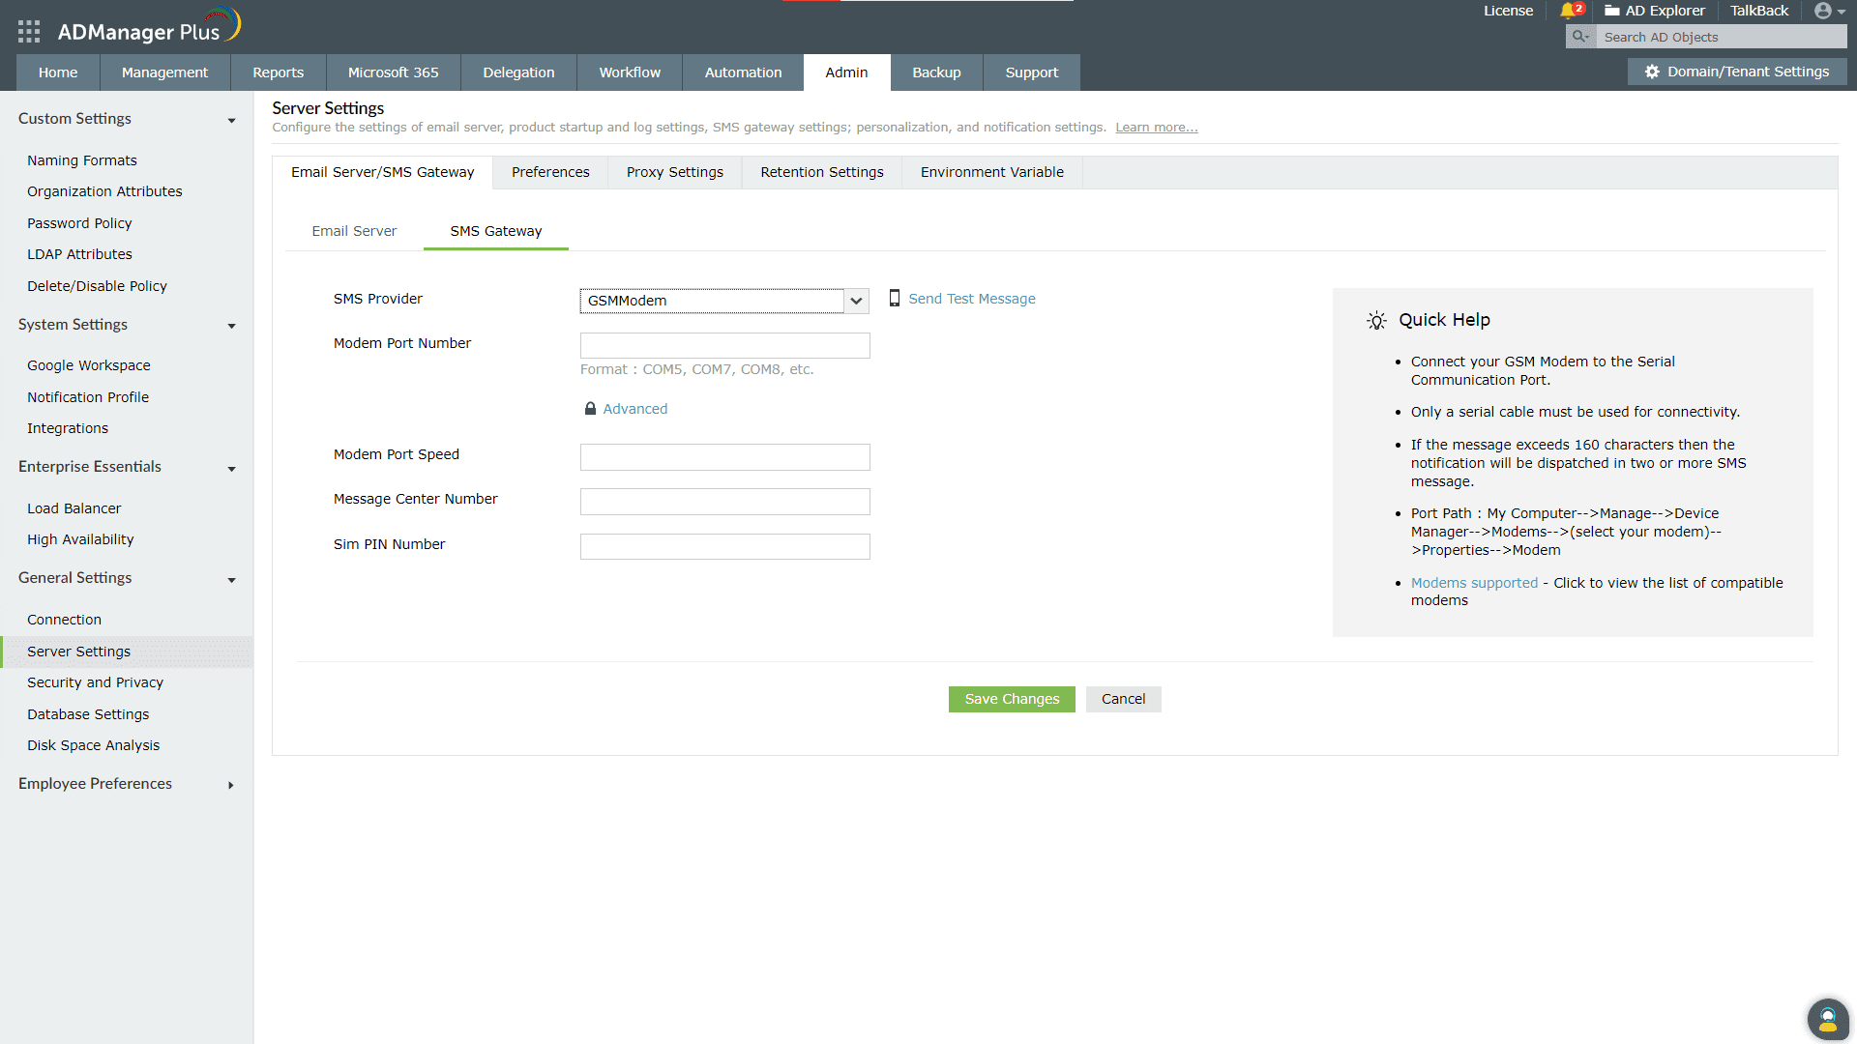Click the lock icon next to Advanced
Screen dimensions: 1857x1044
(590, 408)
